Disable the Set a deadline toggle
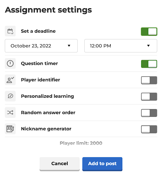This screenshot has height=175, width=162. click(149, 31)
